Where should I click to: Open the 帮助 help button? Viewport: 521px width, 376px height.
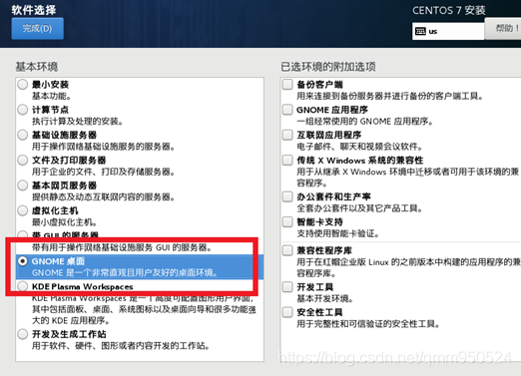coord(503,29)
